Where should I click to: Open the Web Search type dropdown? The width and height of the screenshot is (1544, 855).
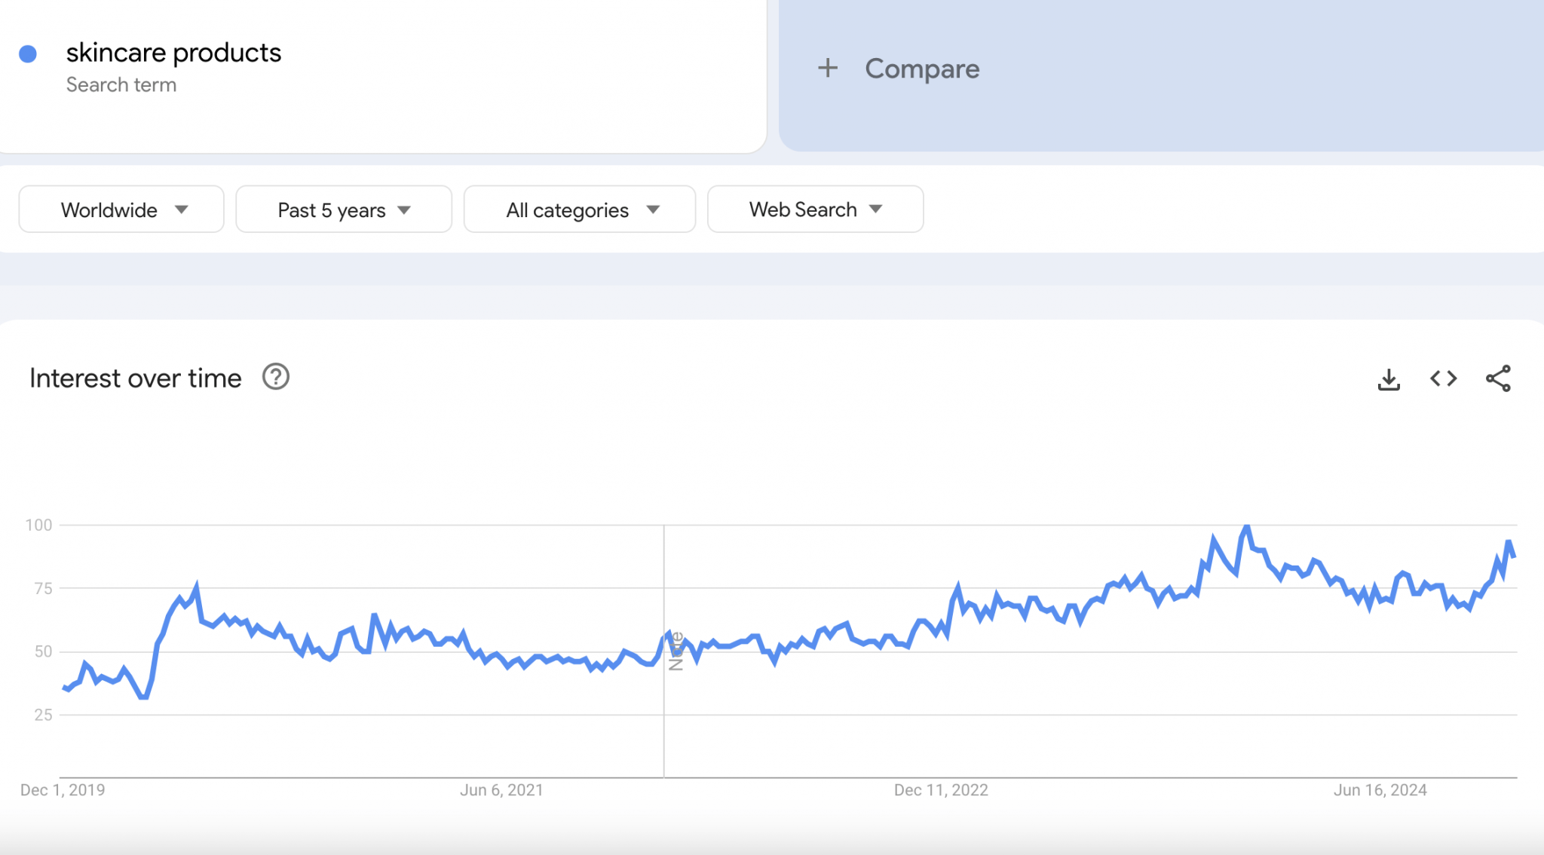coord(815,210)
